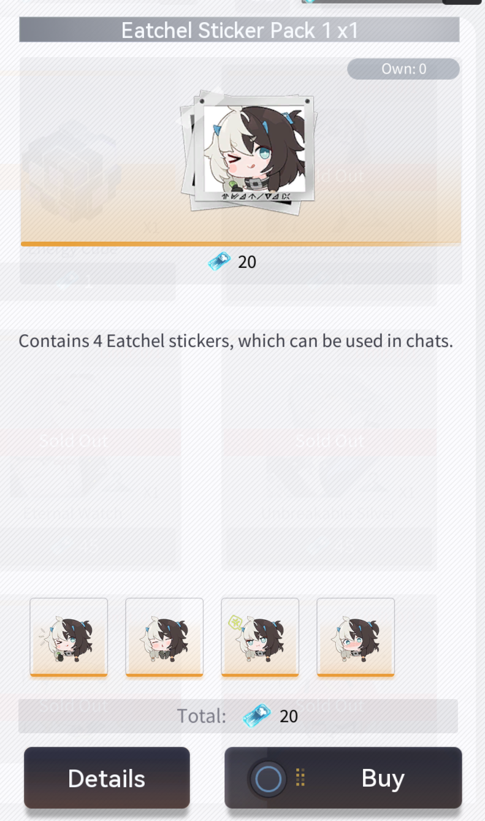Viewport: 485px width, 821px height.
Task: Select the blushing Eatchel sticker thumbnail
Action: (356, 638)
